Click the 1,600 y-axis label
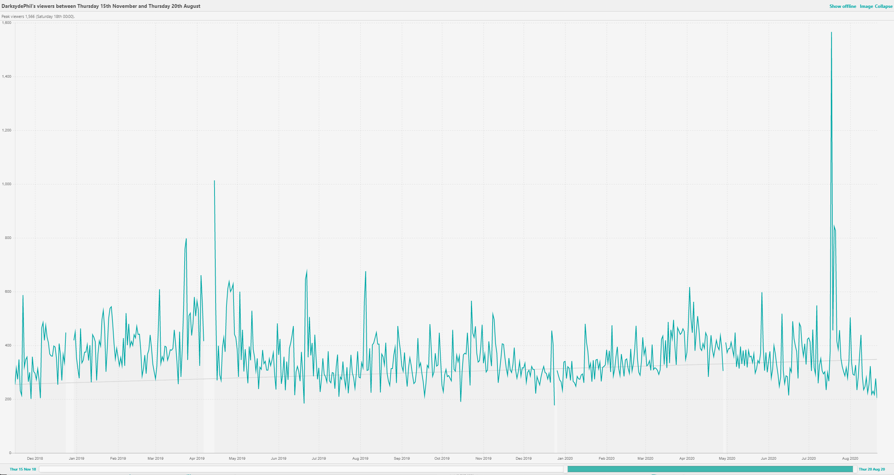The height and width of the screenshot is (475, 894). 7,23
